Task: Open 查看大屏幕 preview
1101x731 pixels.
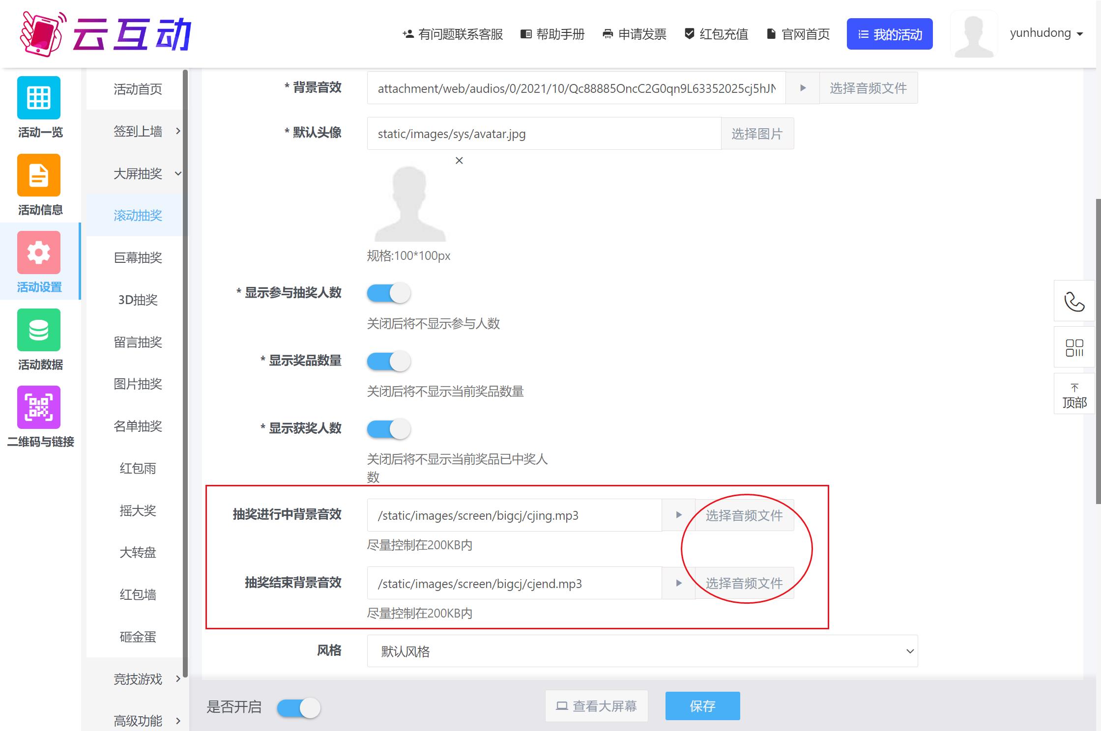Action: click(x=596, y=706)
